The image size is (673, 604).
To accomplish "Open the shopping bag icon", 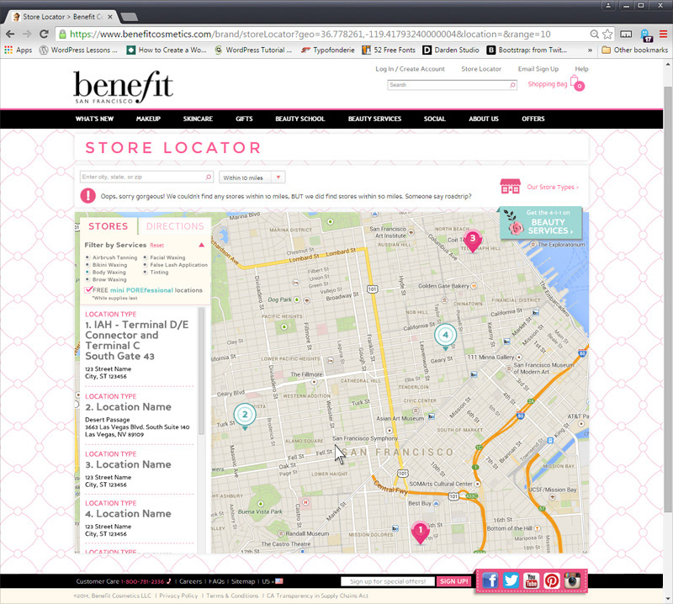I will click(x=577, y=84).
